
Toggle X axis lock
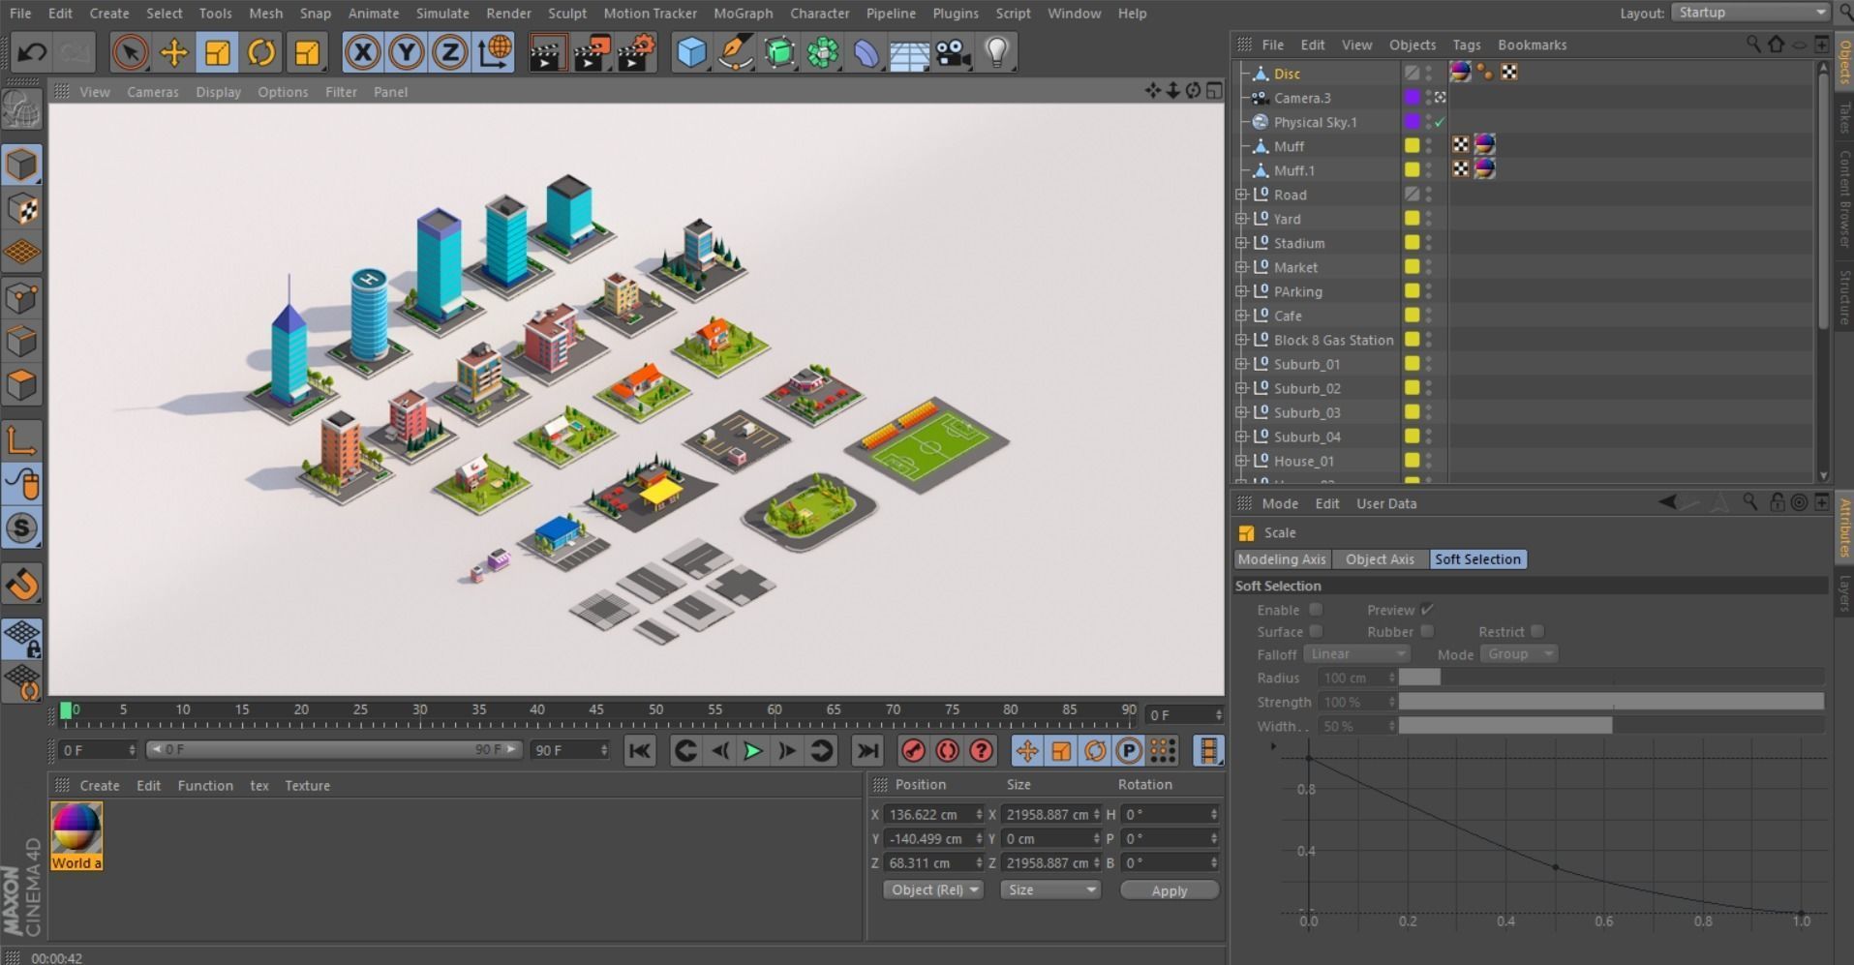pos(362,52)
